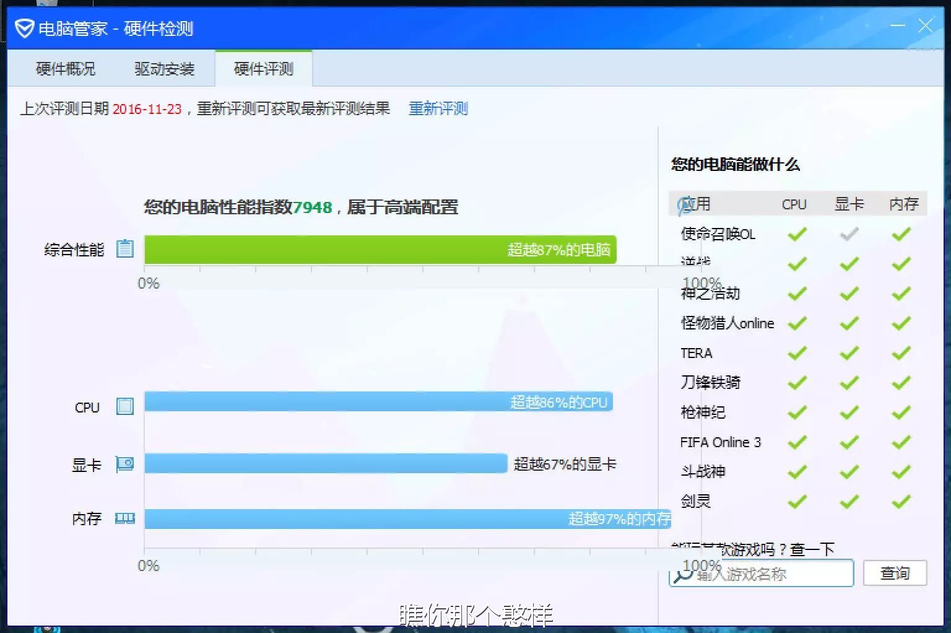Click the TERA game name
The height and width of the screenshot is (633, 951).
(697, 353)
